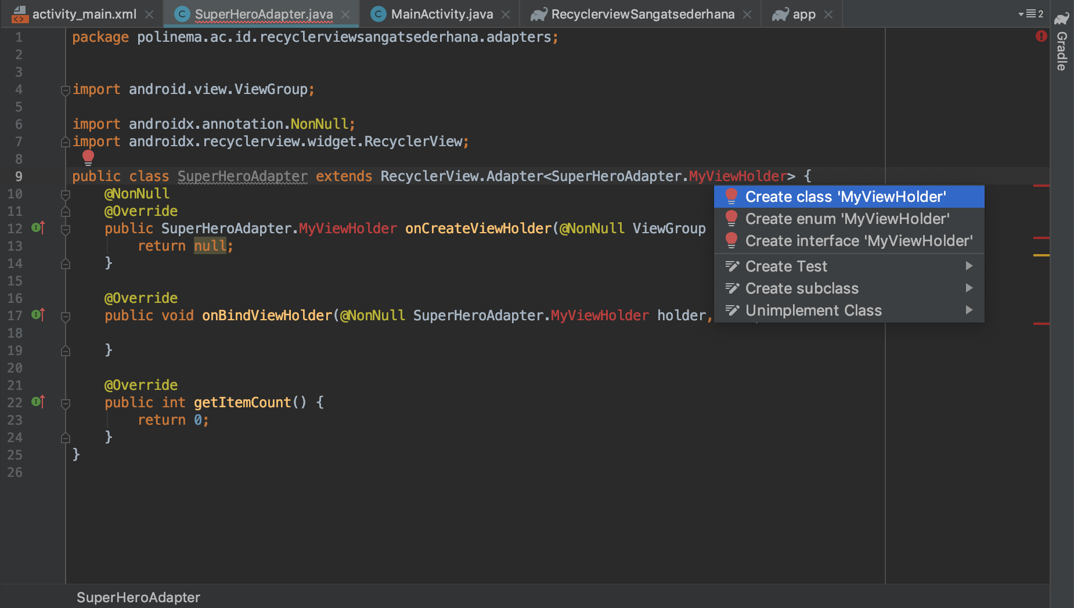Viewport: 1074px width, 608px height.
Task: Choose Create class 'MyViewHolder'
Action: coord(849,197)
